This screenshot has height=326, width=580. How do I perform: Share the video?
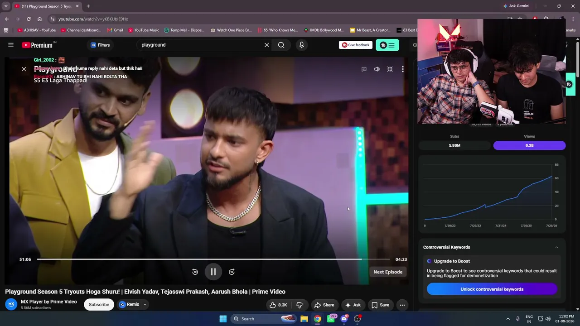(324, 305)
